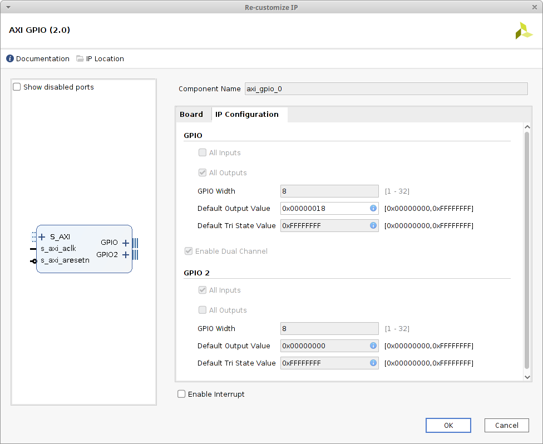543x444 pixels.
Task: Open the window menu in title bar
Action: point(8,7)
